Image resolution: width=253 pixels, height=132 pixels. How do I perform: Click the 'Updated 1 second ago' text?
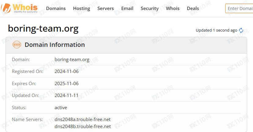(216, 30)
